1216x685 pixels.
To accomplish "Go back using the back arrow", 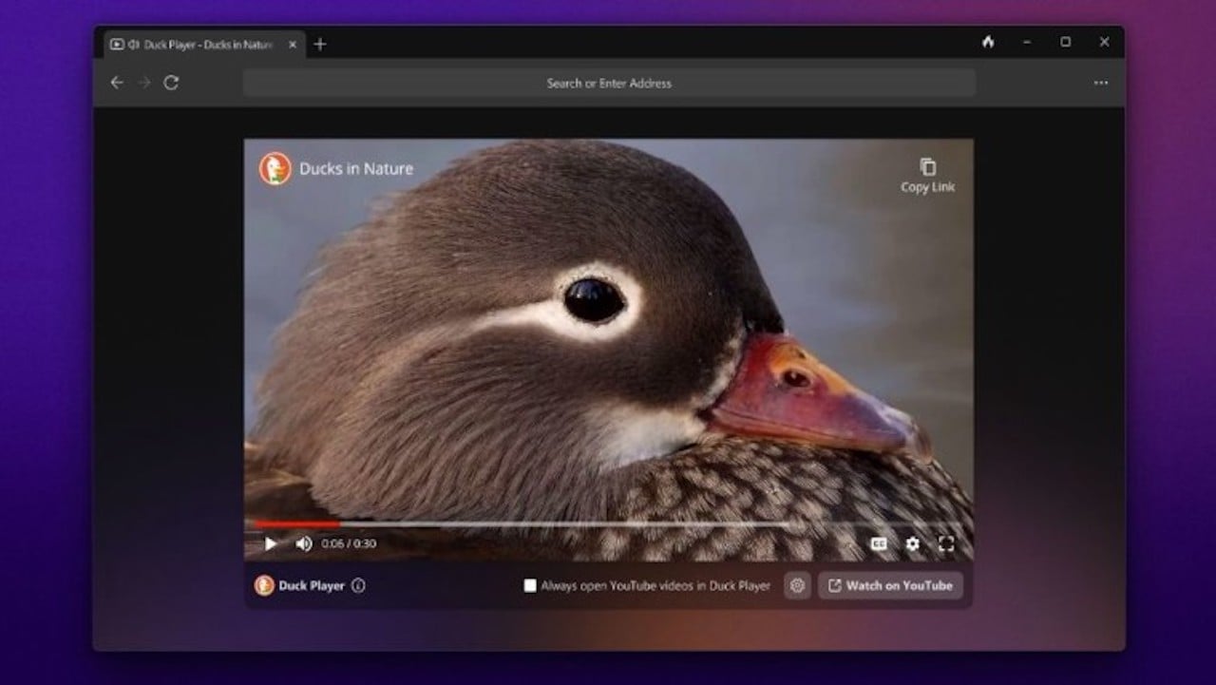I will (117, 83).
